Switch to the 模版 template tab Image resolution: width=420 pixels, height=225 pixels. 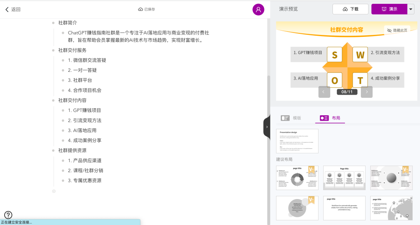tap(291, 118)
